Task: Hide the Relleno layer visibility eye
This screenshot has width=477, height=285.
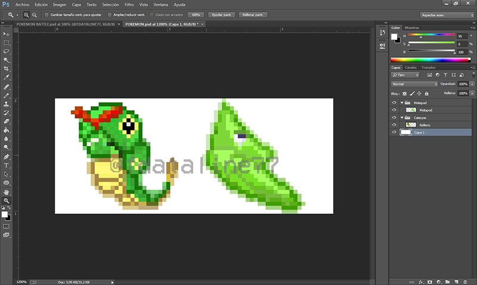Action: point(394,125)
